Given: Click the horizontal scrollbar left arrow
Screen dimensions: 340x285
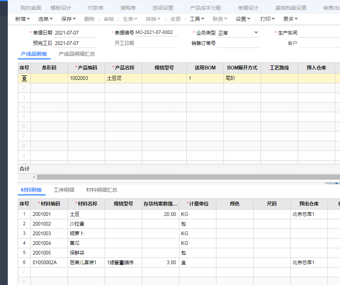Looking at the screenshot, I should [x=34, y=177].
